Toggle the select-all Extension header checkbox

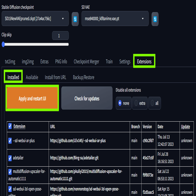[10, 126]
